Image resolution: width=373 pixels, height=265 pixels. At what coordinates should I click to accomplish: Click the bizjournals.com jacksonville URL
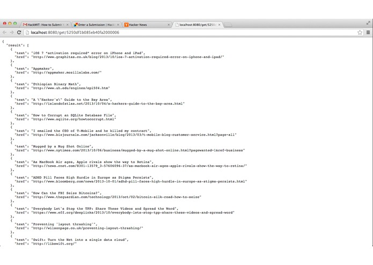[x=134, y=135]
